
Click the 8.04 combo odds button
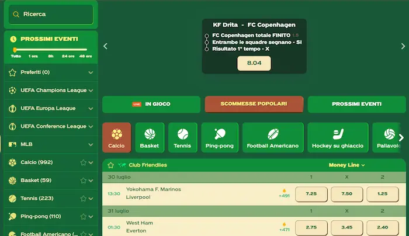coord(254,63)
